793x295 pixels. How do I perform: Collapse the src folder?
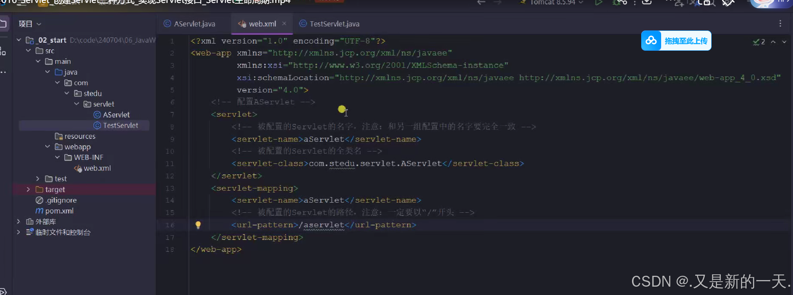28,51
